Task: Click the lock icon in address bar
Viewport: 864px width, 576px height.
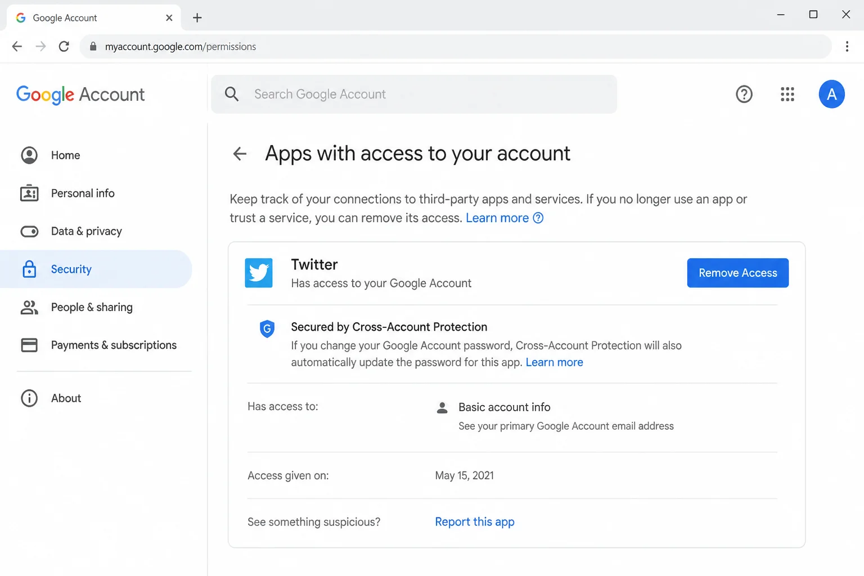Action: [93, 46]
